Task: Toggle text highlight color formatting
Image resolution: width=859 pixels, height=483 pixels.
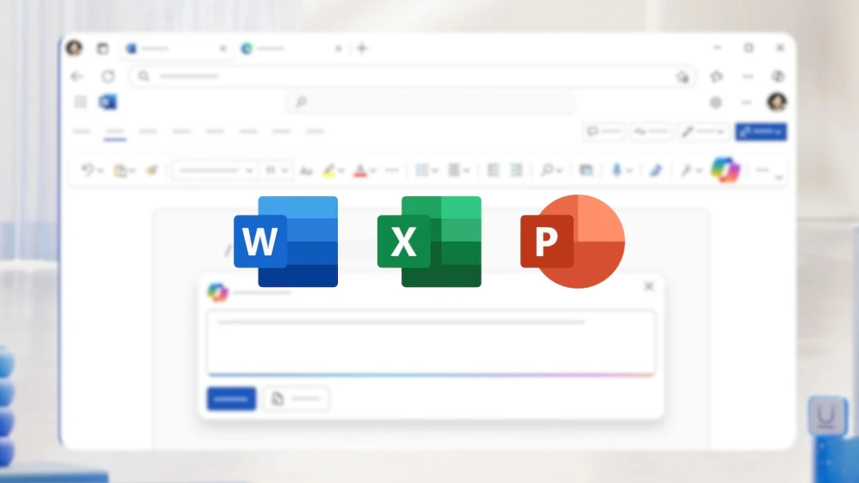Action: pos(330,170)
